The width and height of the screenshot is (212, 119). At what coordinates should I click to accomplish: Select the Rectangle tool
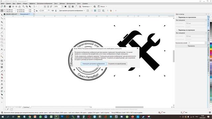2,39
